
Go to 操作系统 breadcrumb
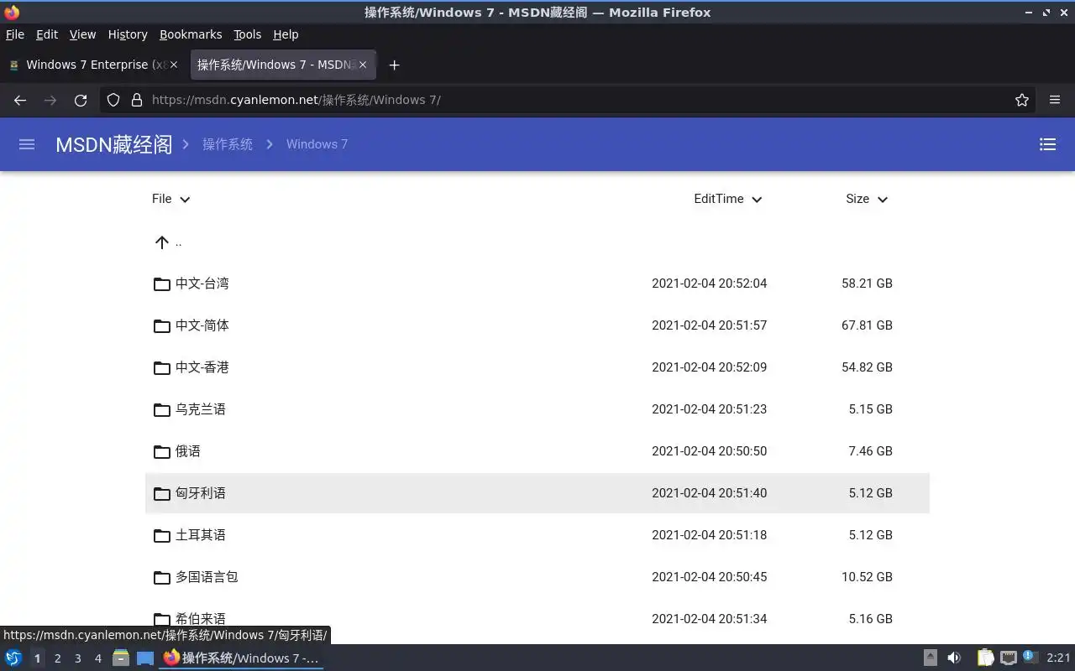(x=228, y=144)
